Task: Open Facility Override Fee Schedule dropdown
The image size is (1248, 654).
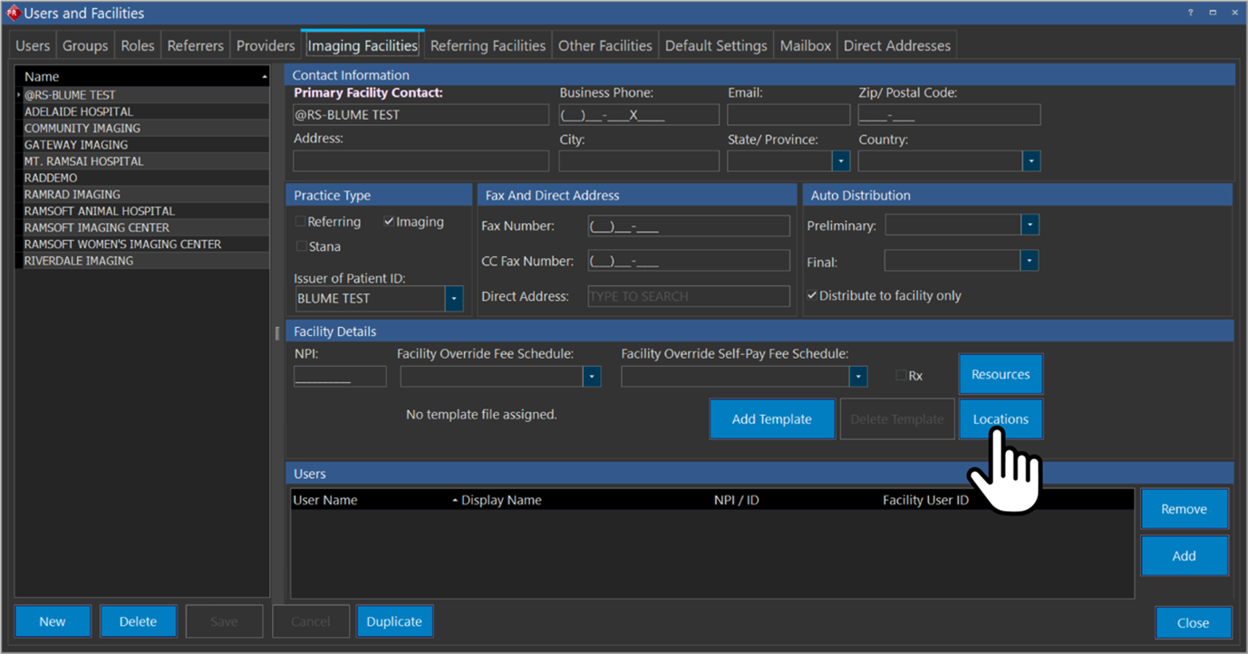Action: [x=592, y=376]
